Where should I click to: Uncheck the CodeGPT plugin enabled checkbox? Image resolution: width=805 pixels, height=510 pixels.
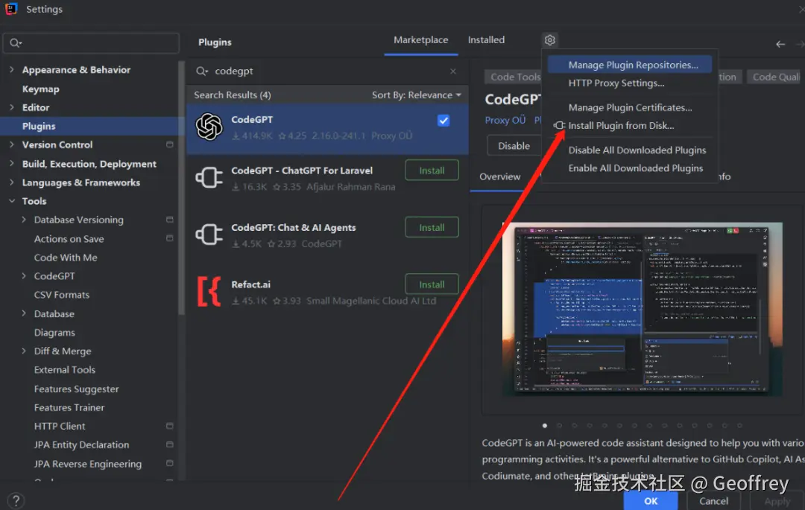tap(443, 121)
